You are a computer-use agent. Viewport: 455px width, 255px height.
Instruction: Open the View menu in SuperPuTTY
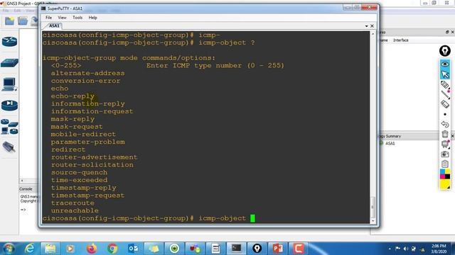[62, 18]
